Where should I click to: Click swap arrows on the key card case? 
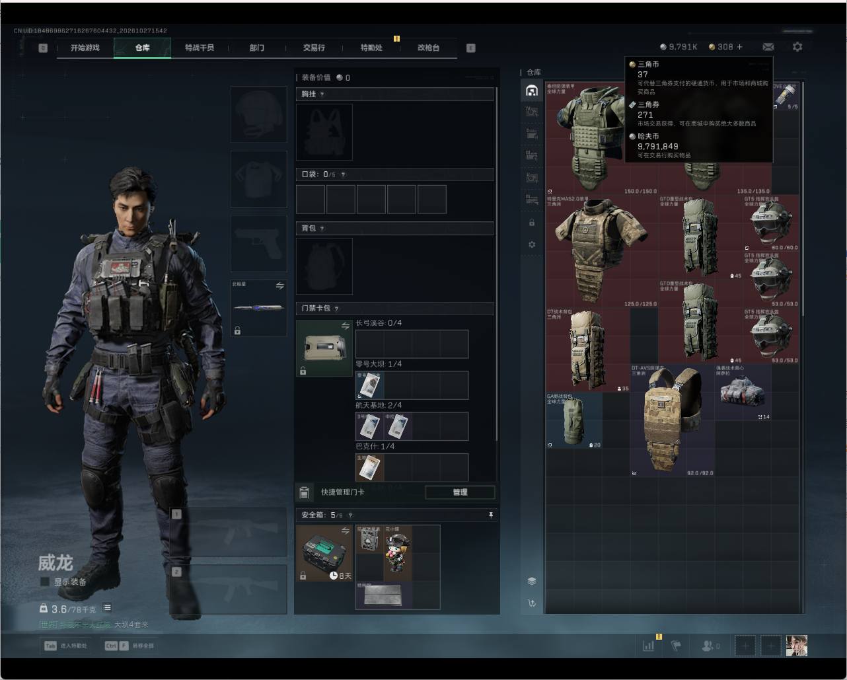[346, 326]
